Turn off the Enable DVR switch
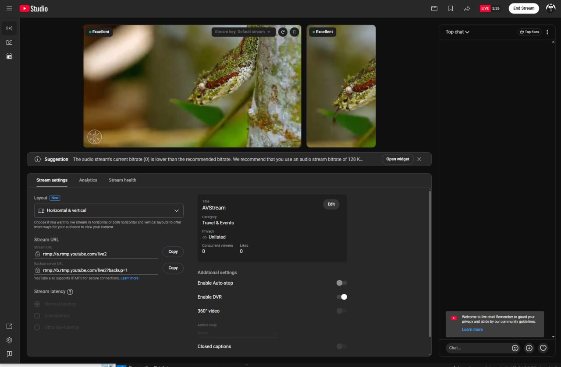 (x=341, y=297)
